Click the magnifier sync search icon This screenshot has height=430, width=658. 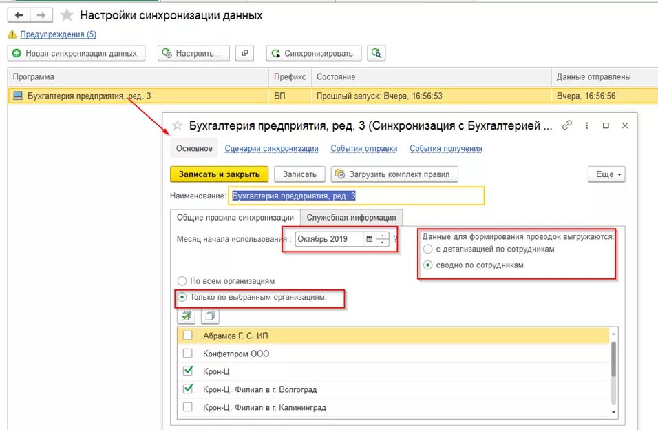click(376, 53)
